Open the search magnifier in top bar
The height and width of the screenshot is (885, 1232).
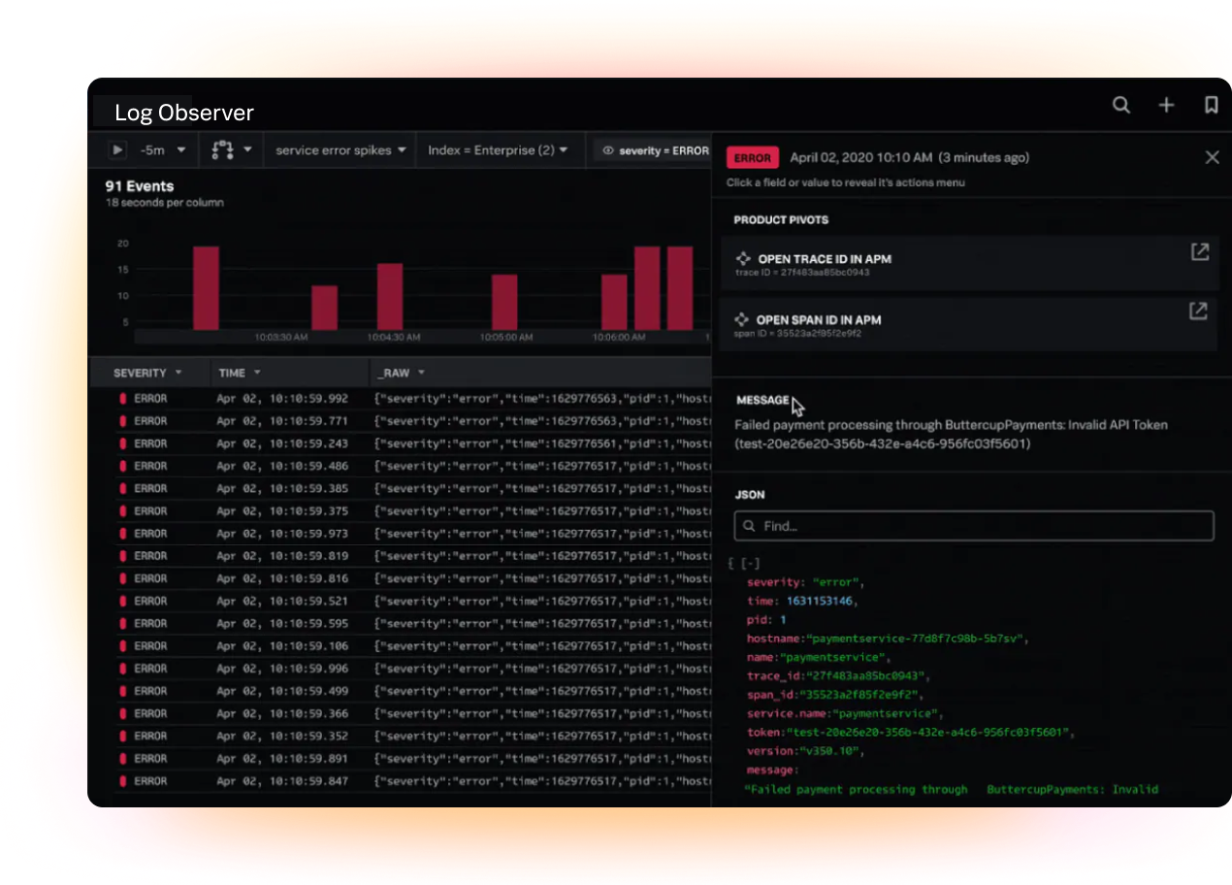[1121, 105]
